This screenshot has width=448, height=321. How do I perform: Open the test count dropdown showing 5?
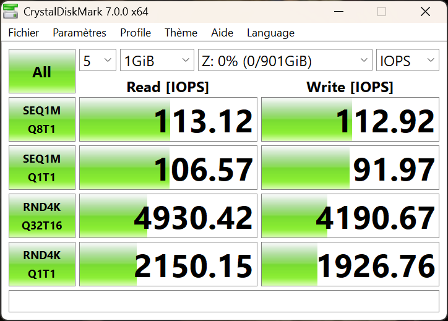[x=98, y=61]
